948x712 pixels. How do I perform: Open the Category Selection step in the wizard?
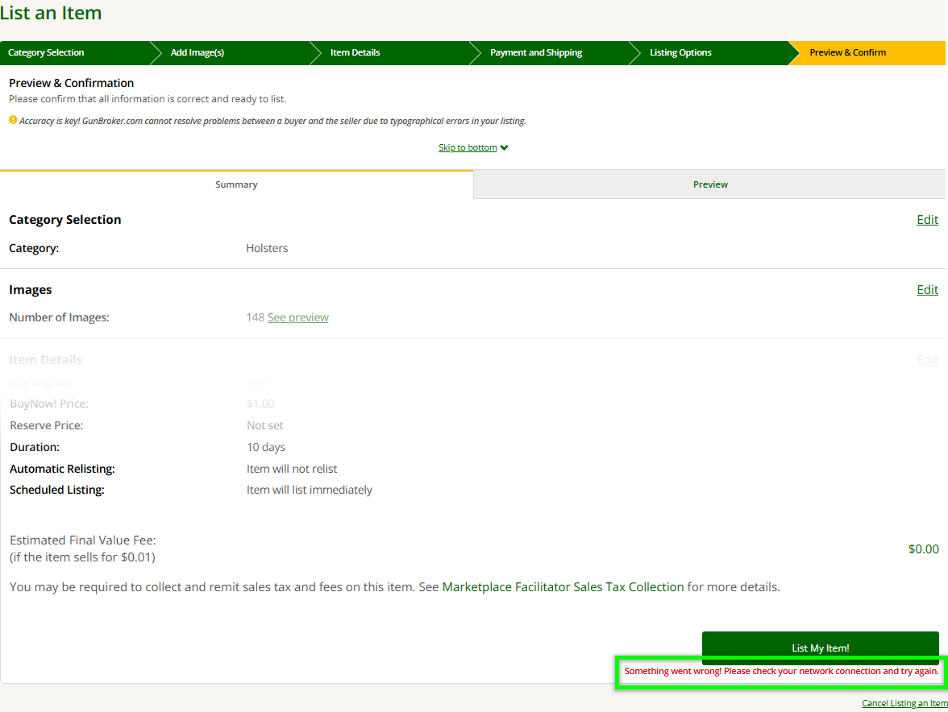pyautogui.click(x=46, y=52)
